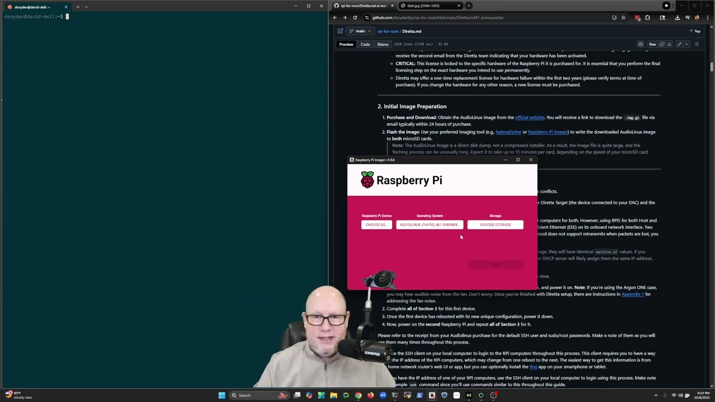Screen dimensions: 715x402
Task: Open the main branch dropdown
Action: [360, 31]
